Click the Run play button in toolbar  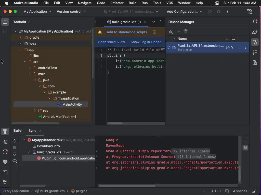click(x=210, y=11)
